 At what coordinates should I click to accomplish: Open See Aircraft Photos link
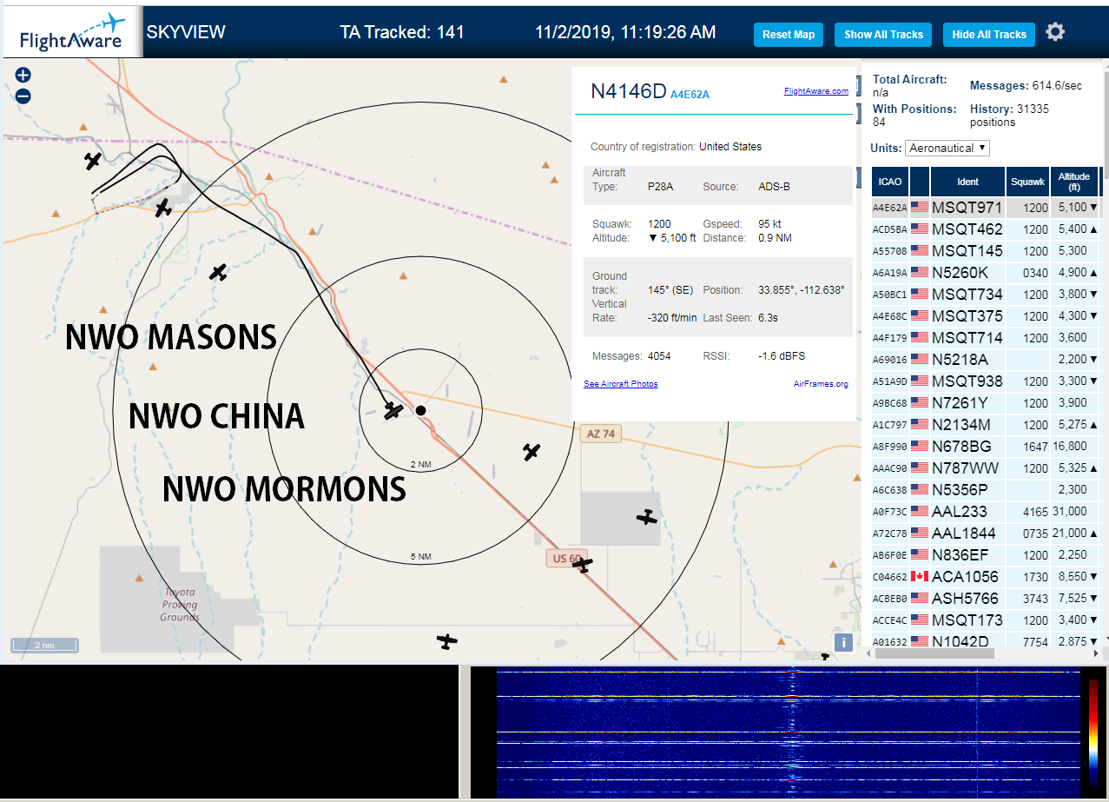click(x=621, y=384)
